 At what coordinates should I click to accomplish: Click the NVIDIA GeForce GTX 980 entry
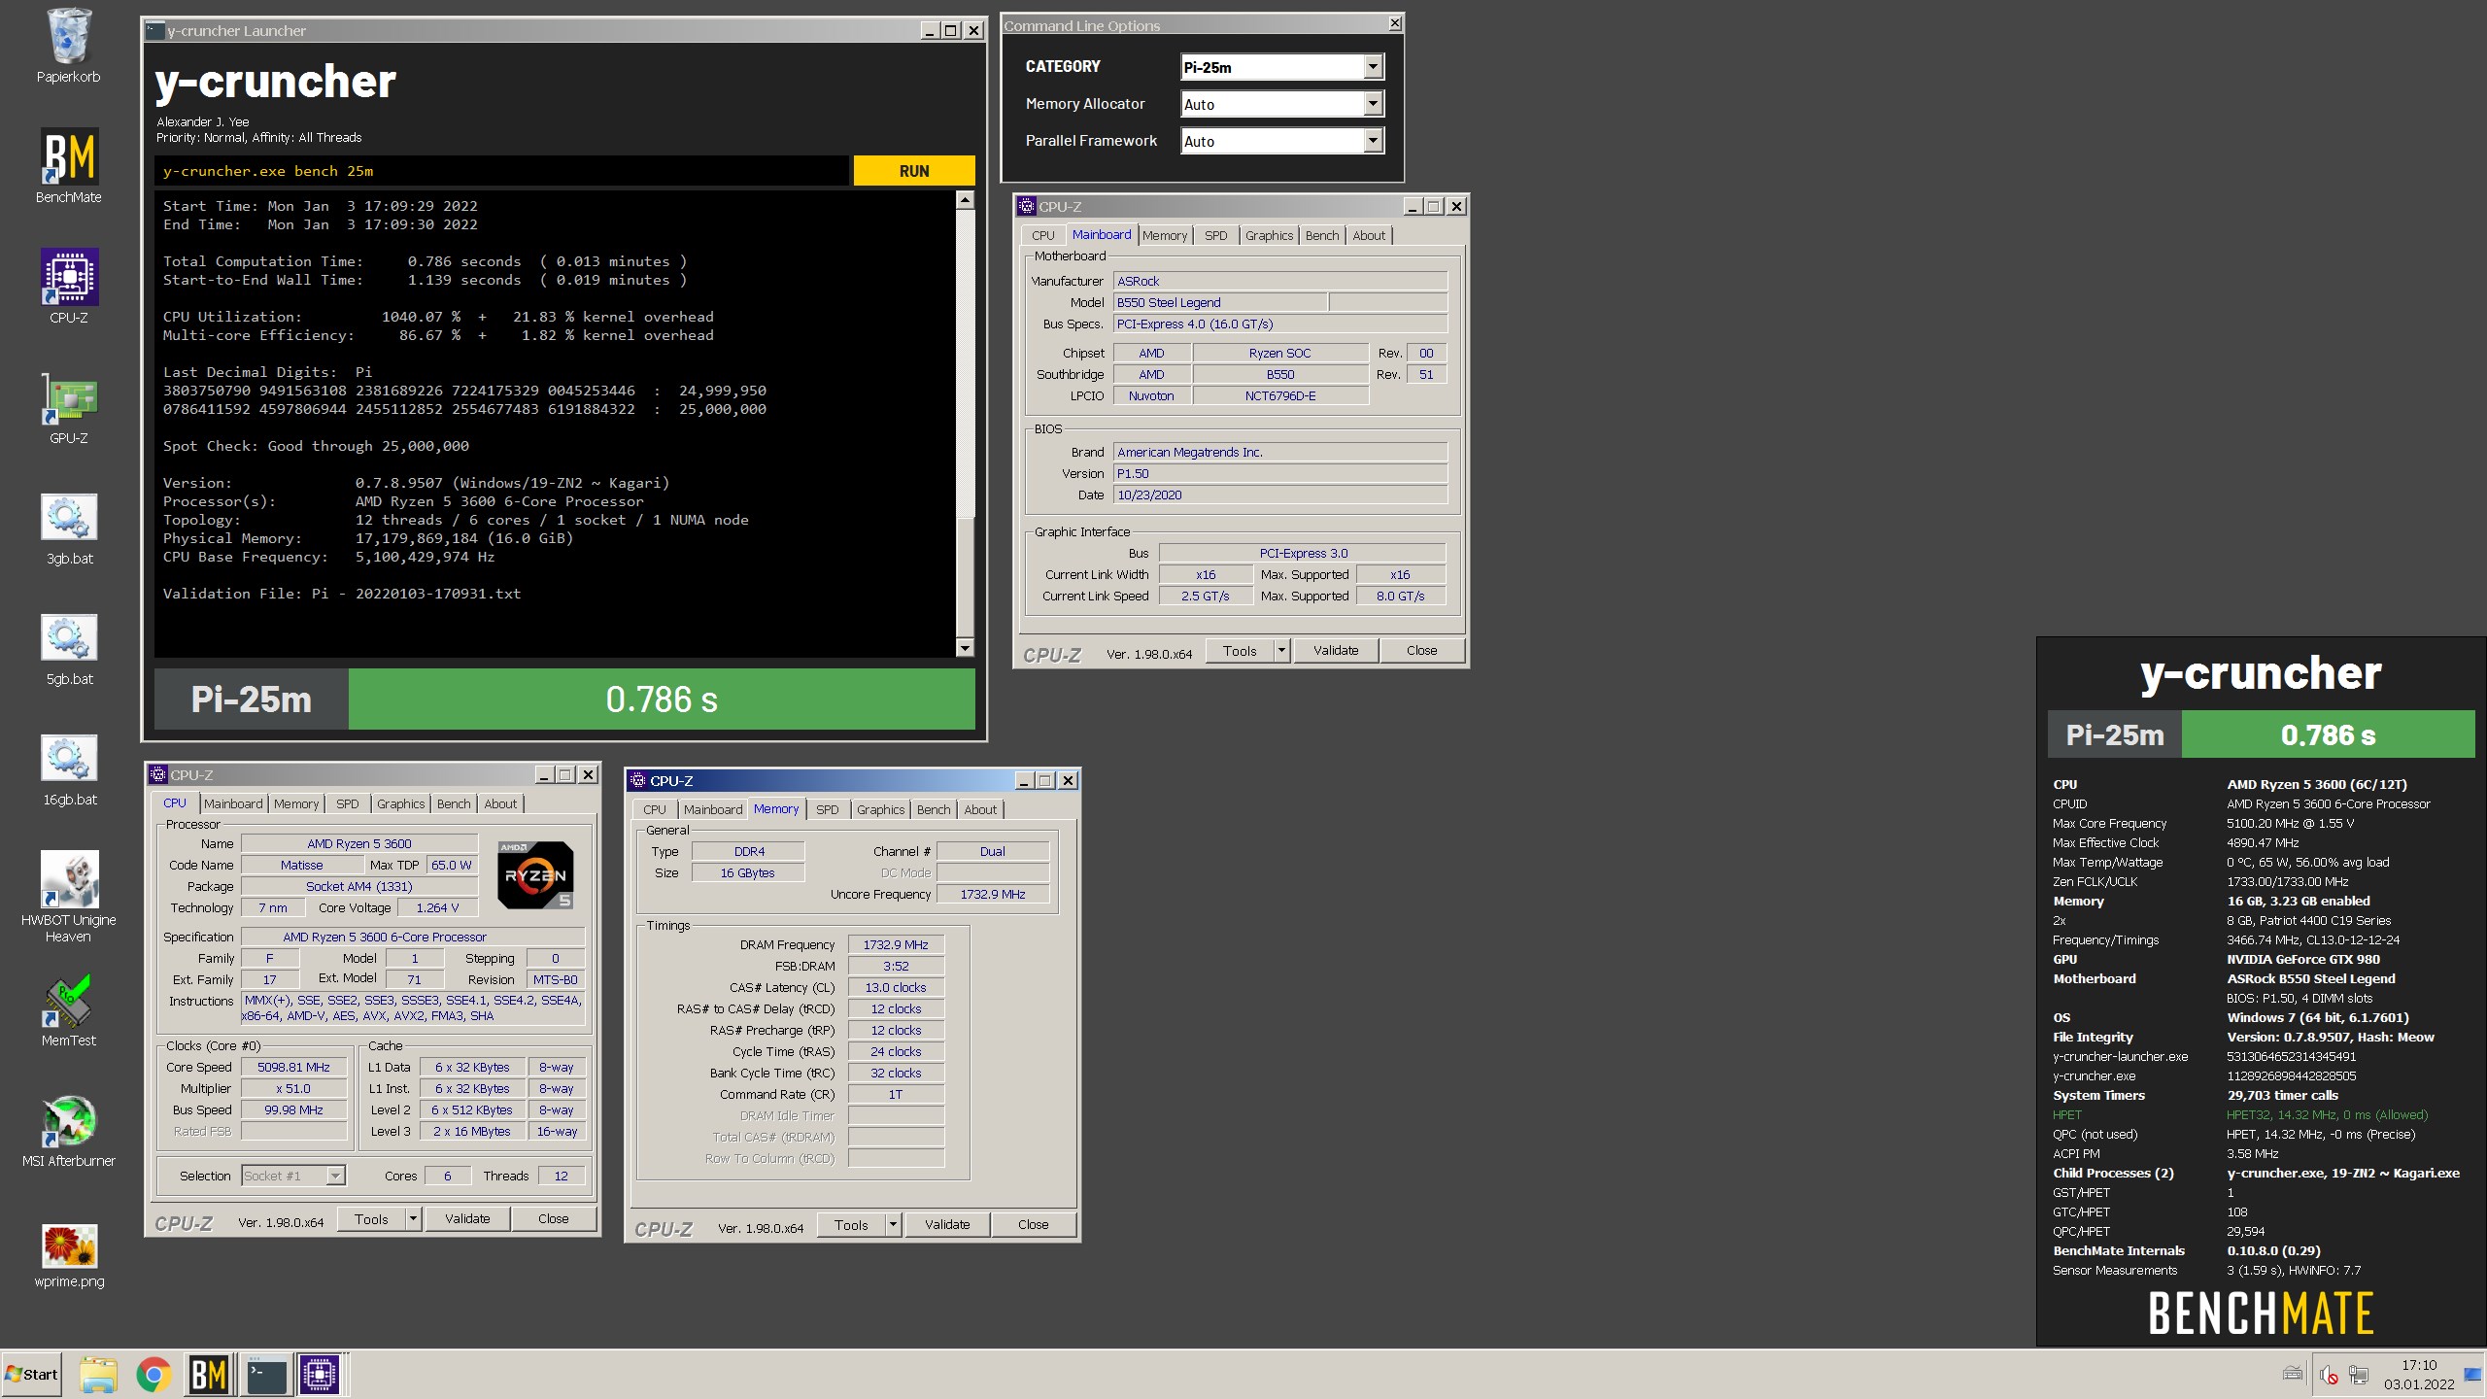pos(2303,959)
